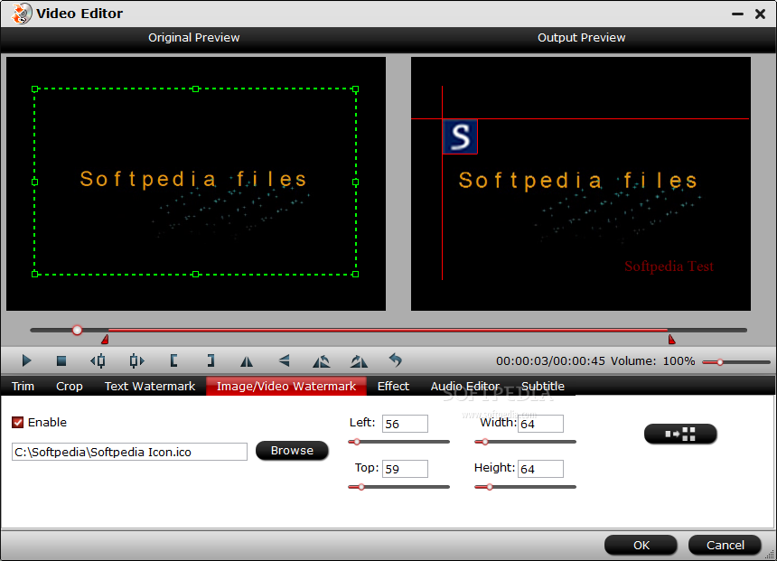Open the Text Watermark tab
This screenshot has width=777, height=561.
(x=150, y=386)
